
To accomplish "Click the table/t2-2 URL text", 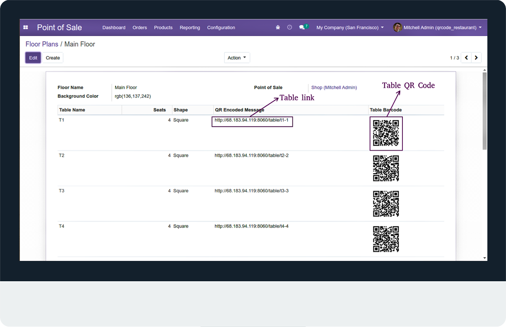I will pos(251,156).
